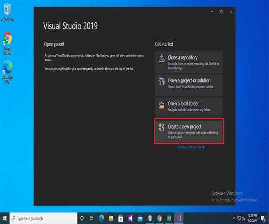
Task: Launch Microsoft Store from the taskbar
Action: (x=120, y=218)
